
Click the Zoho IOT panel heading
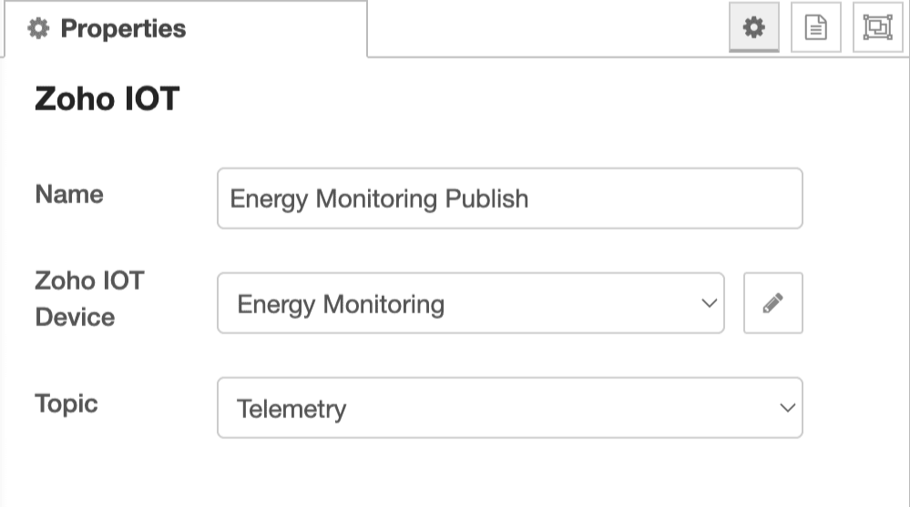(x=107, y=98)
